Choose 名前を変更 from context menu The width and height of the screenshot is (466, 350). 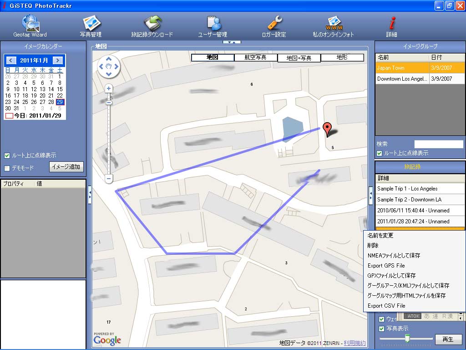[414, 236]
